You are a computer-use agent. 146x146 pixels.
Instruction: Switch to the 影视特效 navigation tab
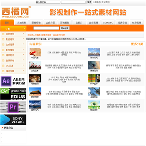(x=36, y=22)
